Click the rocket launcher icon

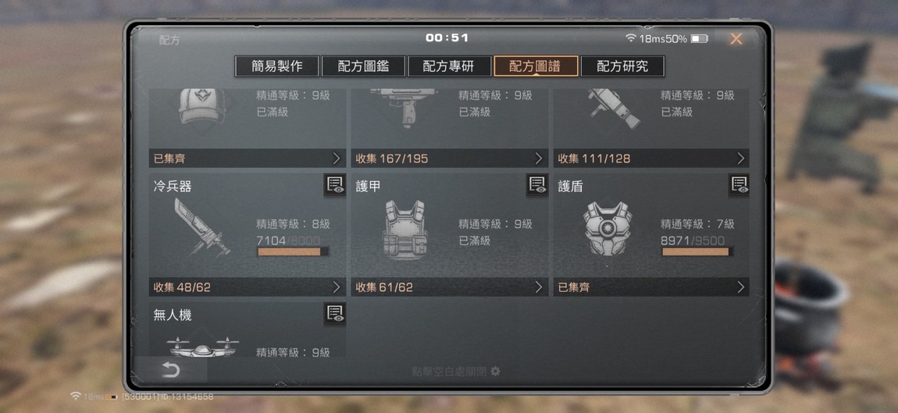614,109
